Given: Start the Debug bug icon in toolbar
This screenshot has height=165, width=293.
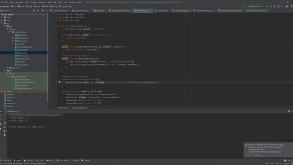Looking at the screenshot, I should pyautogui.click(x=271, y=6).
